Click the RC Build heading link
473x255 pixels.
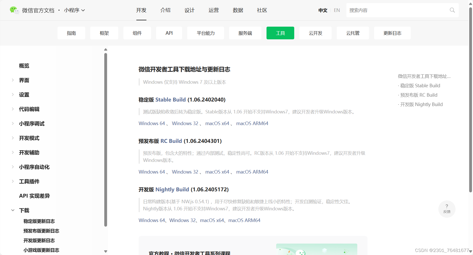coord(171,141)
